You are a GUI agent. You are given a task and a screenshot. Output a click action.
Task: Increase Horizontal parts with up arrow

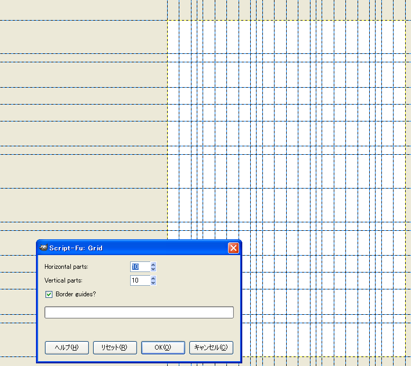click(x=153, y=265)
